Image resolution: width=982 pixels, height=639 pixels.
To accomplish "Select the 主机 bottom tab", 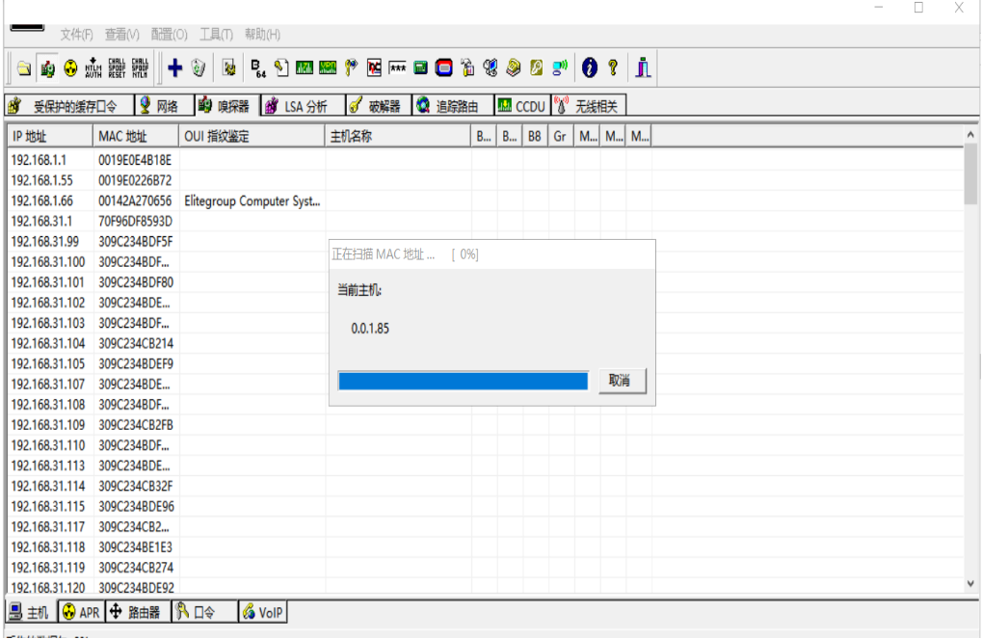I will coord(31,612).
